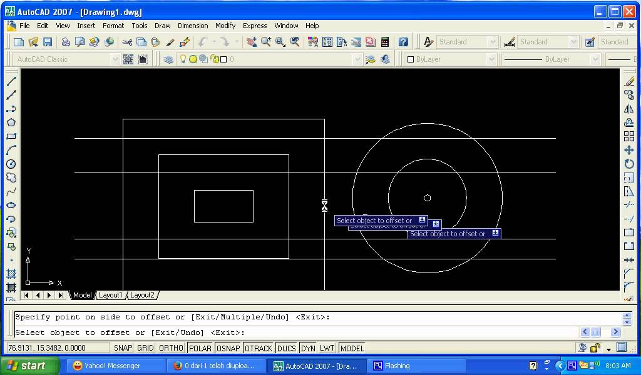Screen dimensions: 641x375
Task: Click the last layout navigation arrow
Action: pos(61,295)
